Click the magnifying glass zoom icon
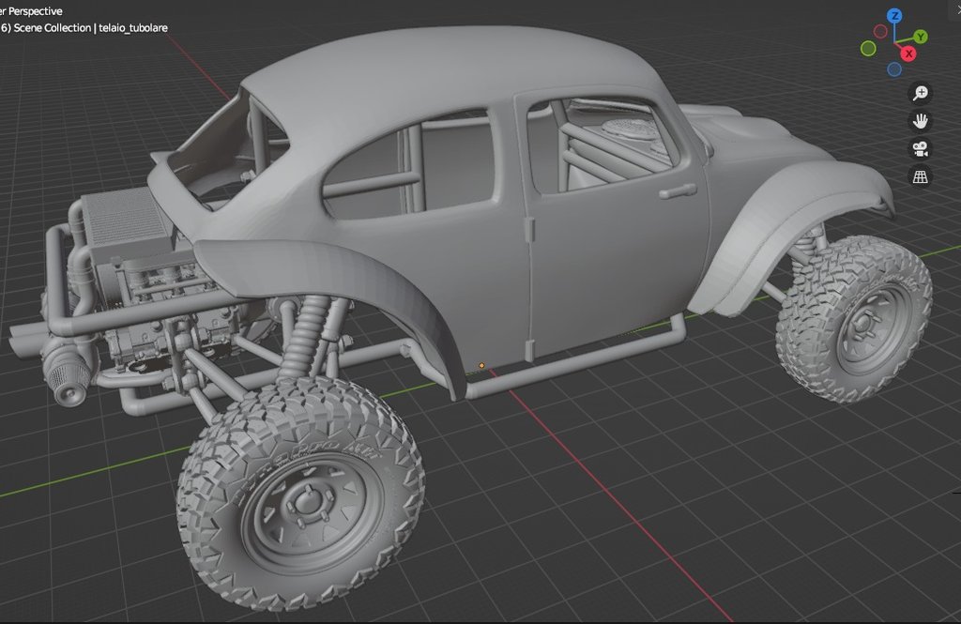Image resolution: width=961 pixels, height=624 pixels. point(921,92)
